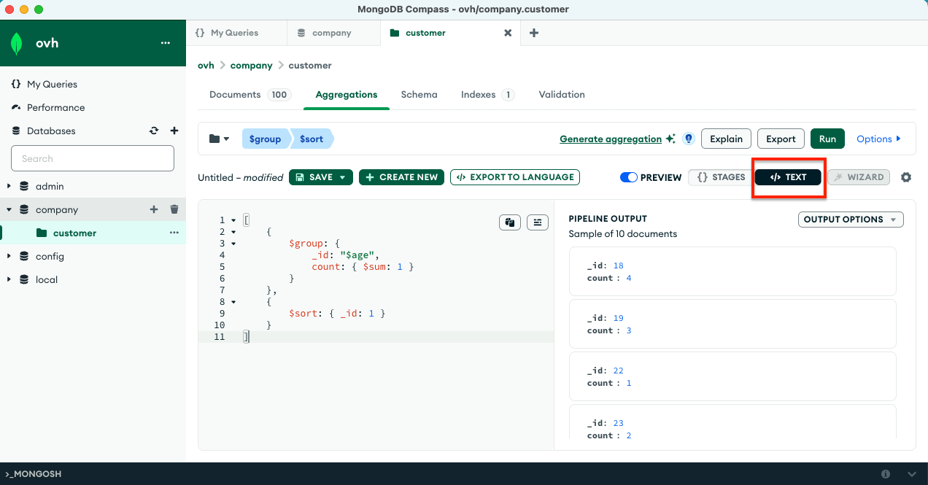Click the Generate aggregation link

(x=610, y=139)
